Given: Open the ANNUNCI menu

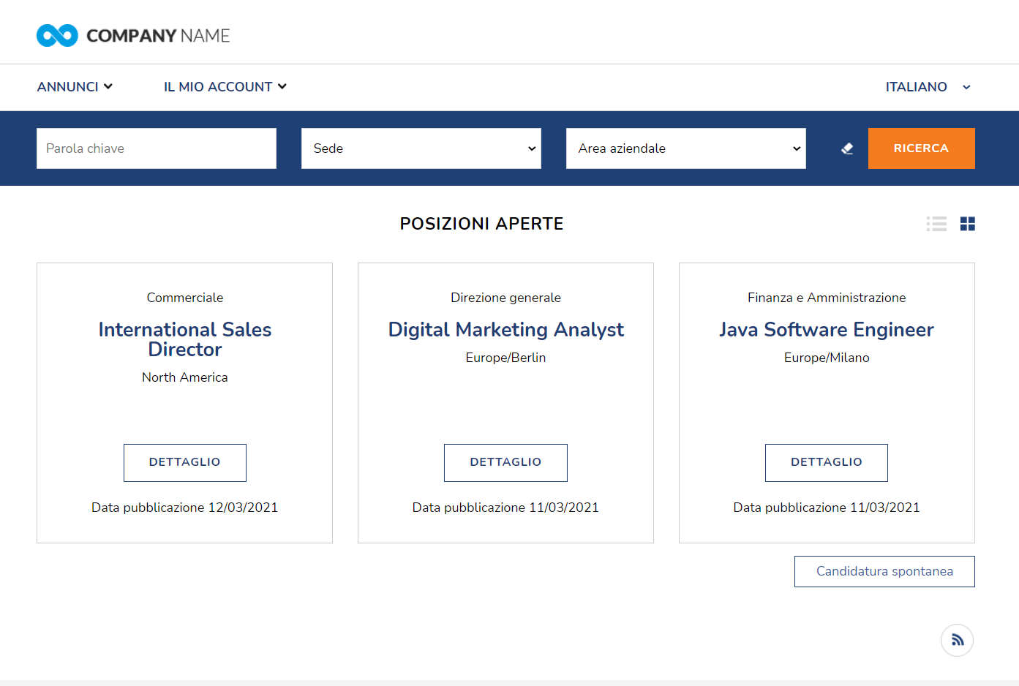Looking at the screenshot, I should [75, 86].
